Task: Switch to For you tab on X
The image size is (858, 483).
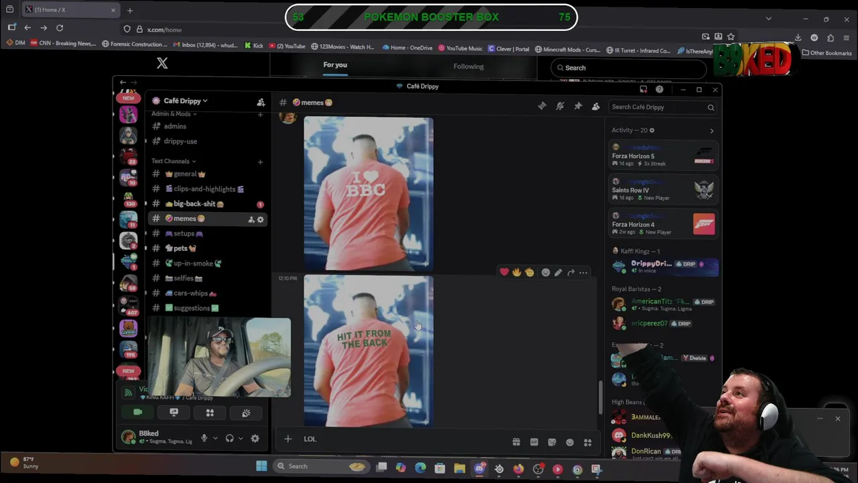Action: coord(335,65)
